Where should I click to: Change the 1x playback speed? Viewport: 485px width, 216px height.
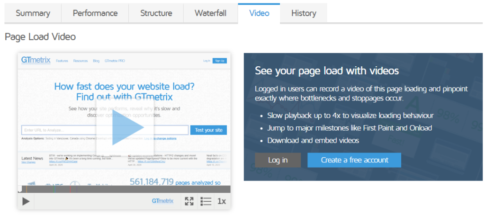tap(222, 201)
